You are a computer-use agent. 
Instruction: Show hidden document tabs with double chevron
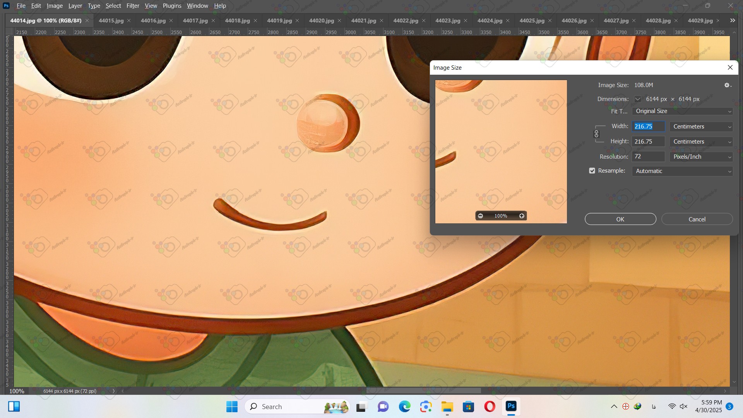[733, 21]
